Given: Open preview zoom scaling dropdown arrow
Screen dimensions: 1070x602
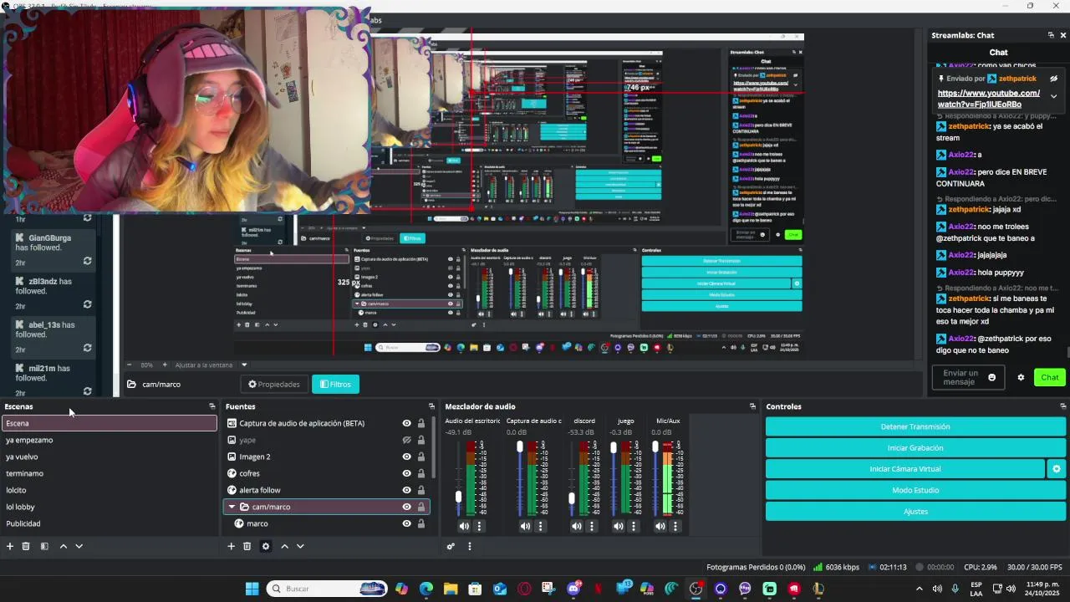Looking at the screenshot, I should click(x=244, y=365).
